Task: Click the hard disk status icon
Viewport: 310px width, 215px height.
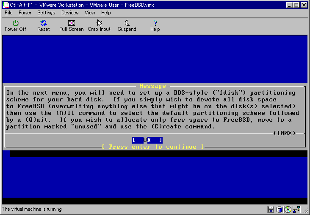Action: [x=280, y=210]
